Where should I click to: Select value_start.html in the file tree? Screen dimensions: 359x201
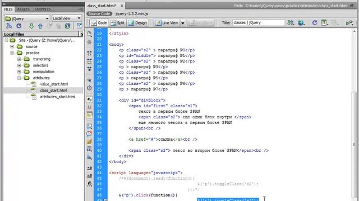point(54,84)
